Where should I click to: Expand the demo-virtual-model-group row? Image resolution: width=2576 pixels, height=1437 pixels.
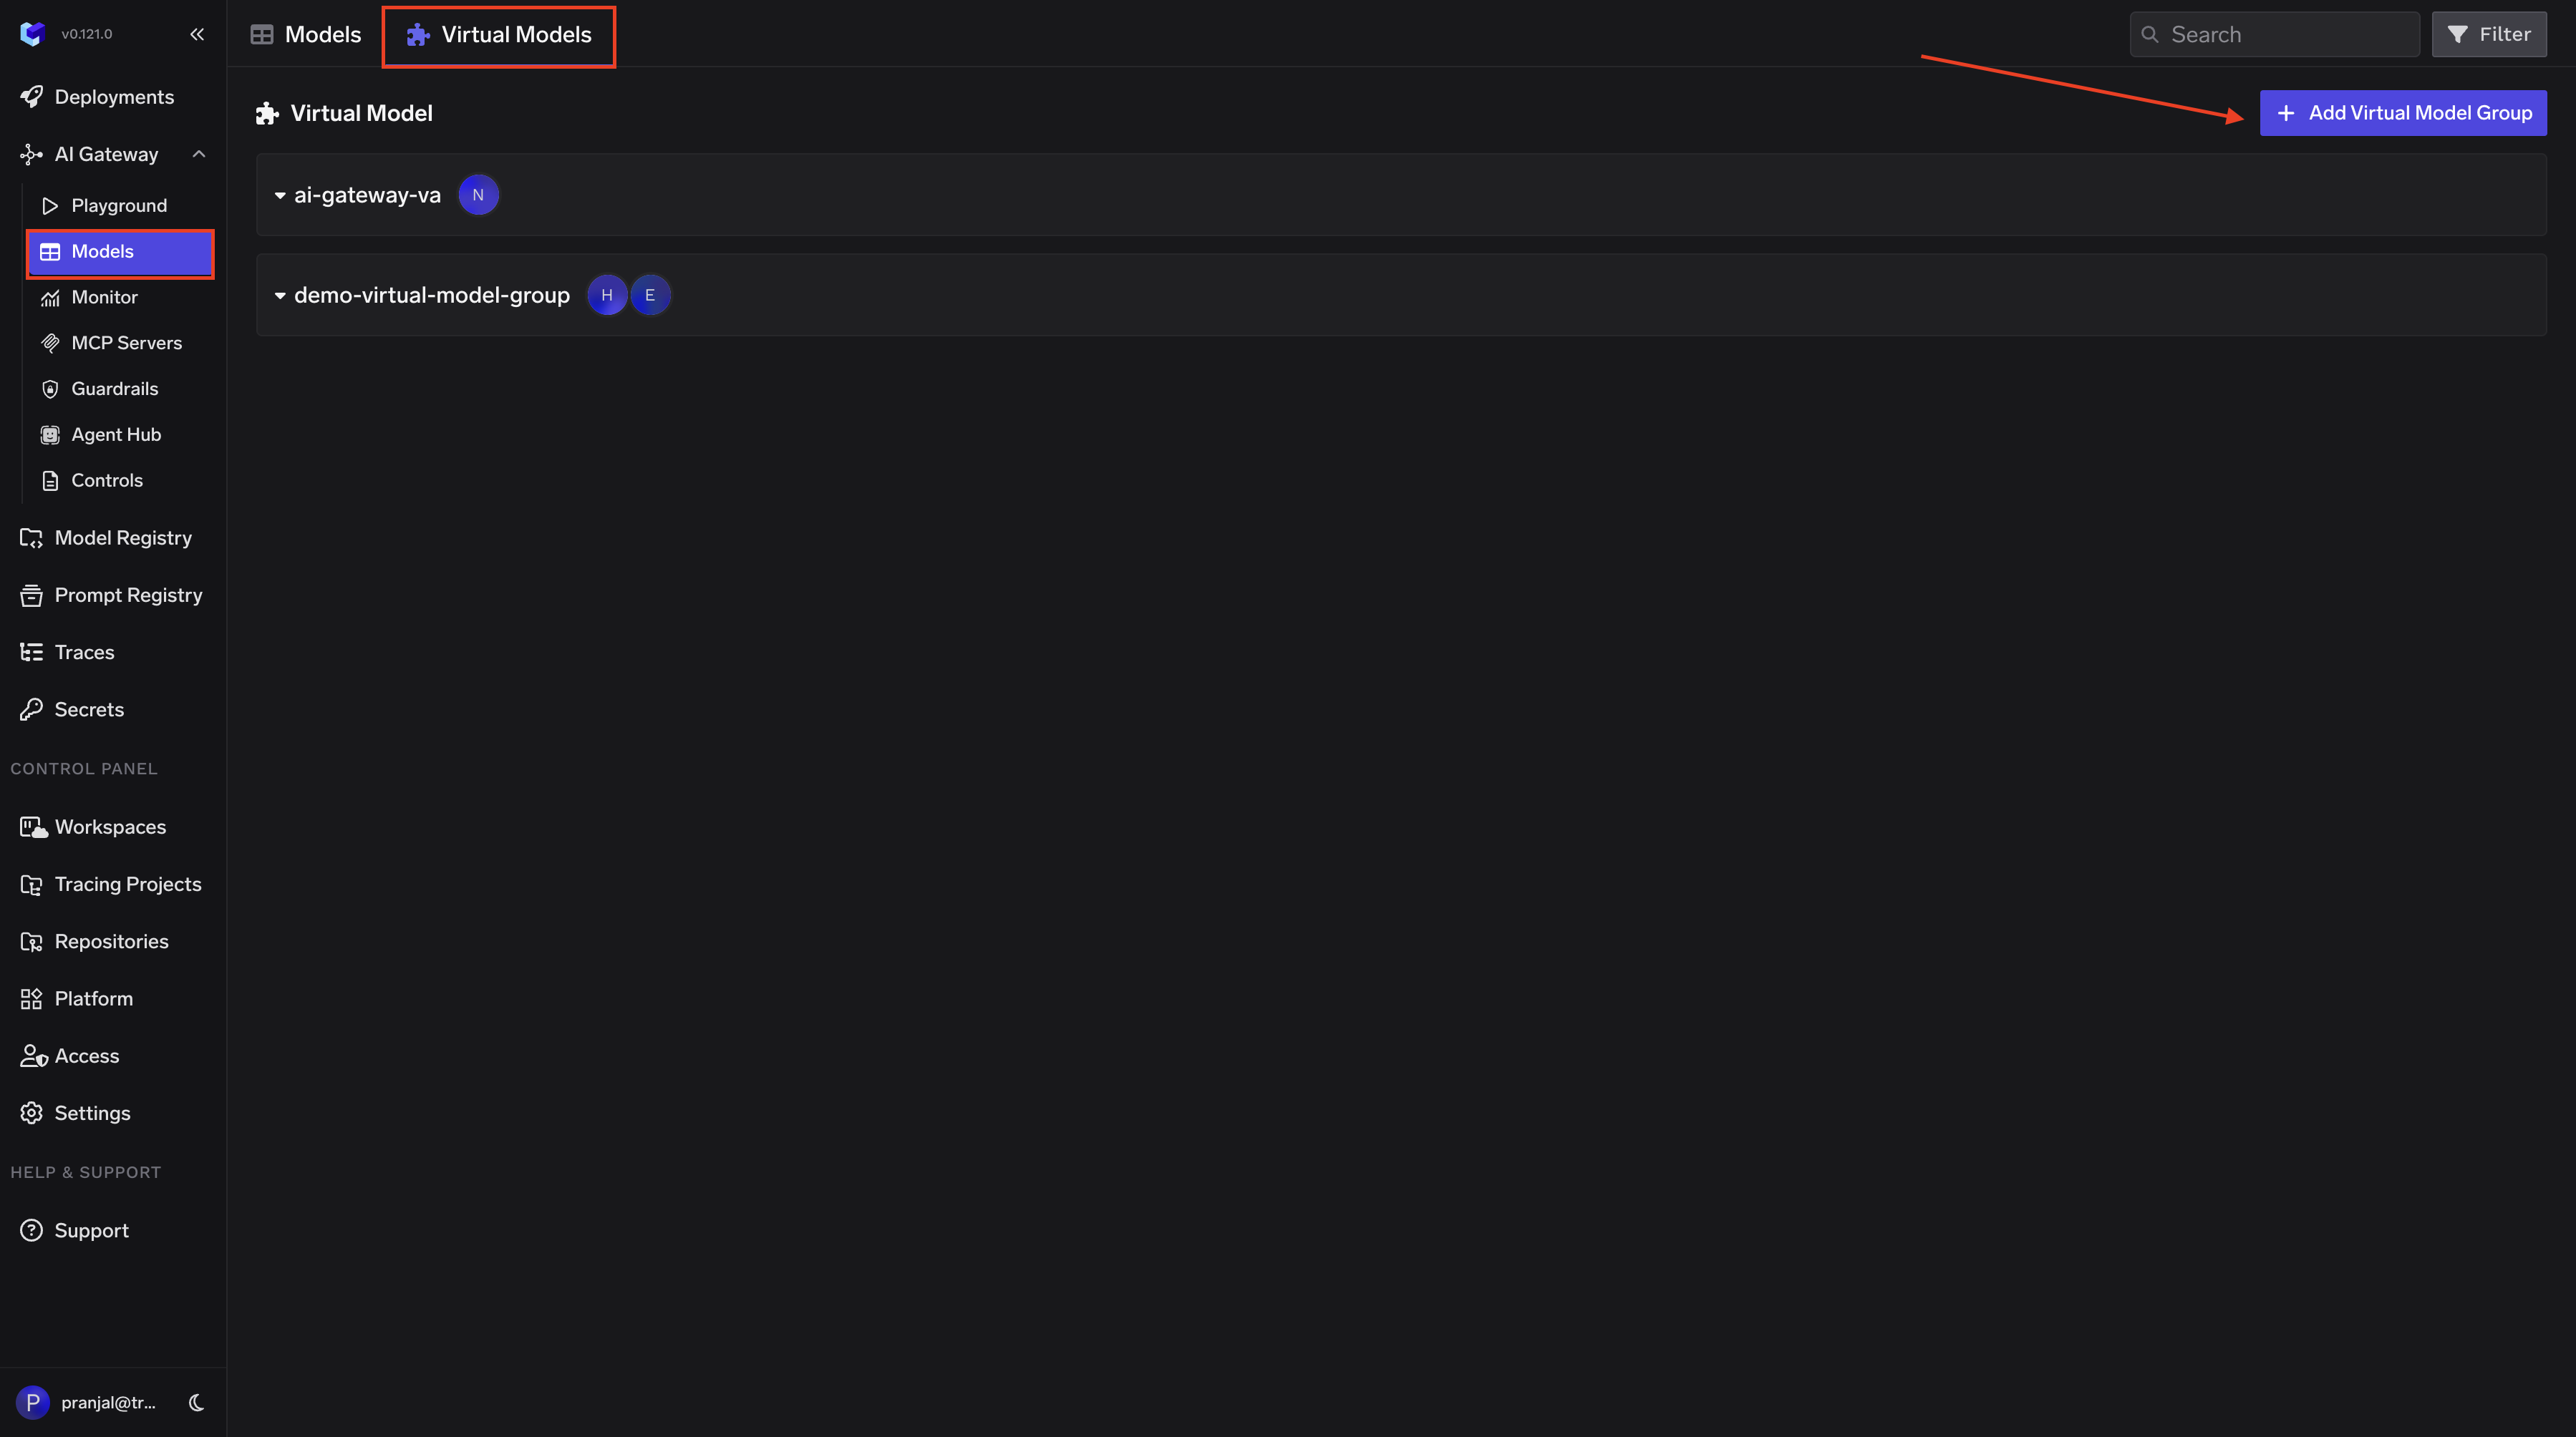pos(280,296)
